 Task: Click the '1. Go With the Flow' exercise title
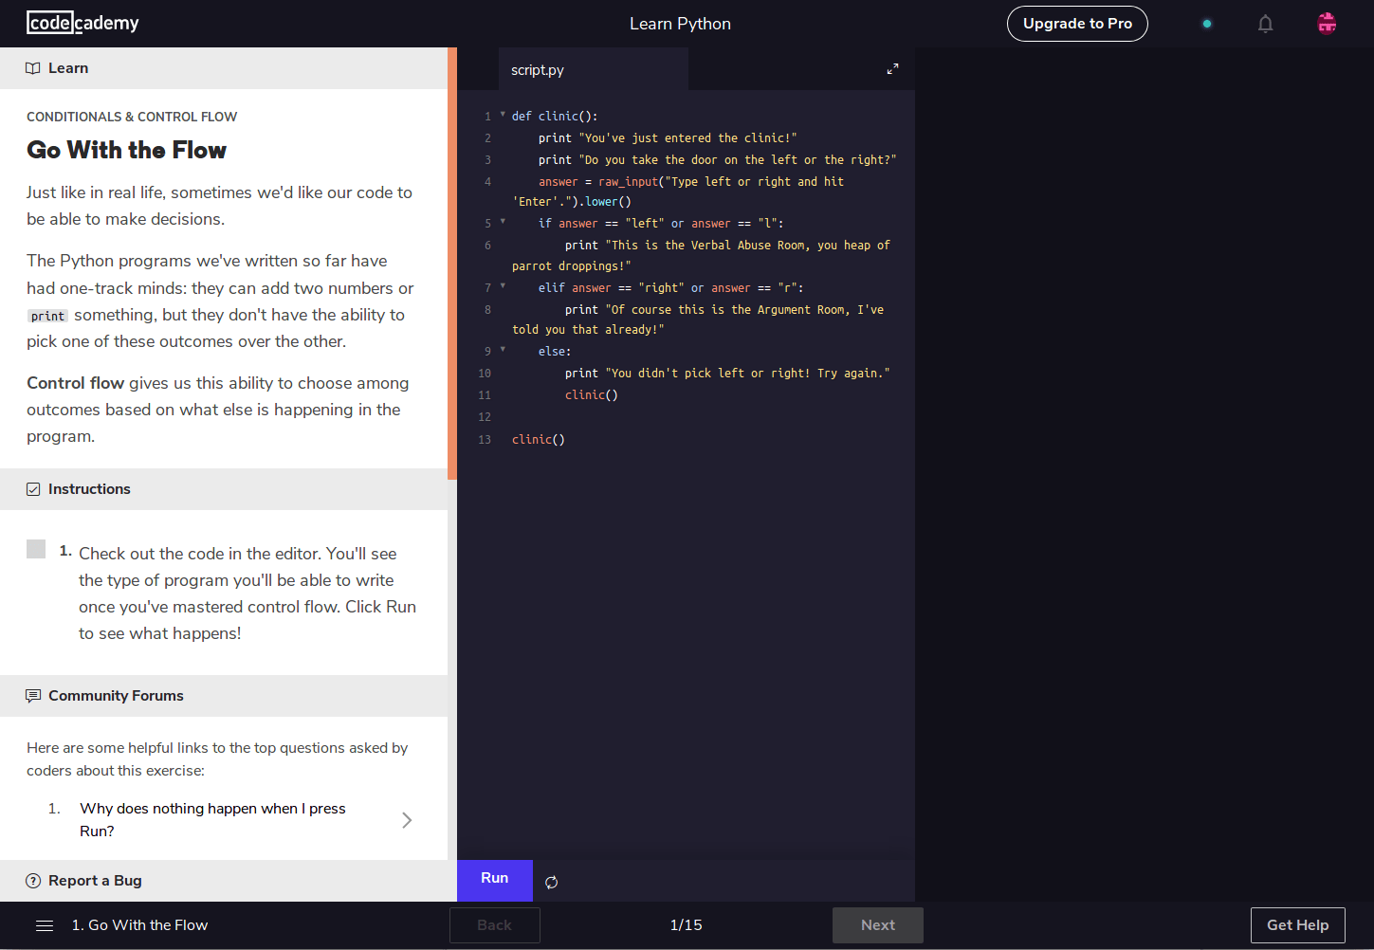pos(139,925)
